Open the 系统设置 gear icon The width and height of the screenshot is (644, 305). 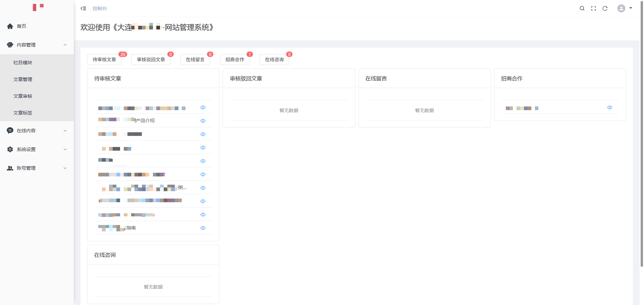pyautogui.click(x=10, y=149)
